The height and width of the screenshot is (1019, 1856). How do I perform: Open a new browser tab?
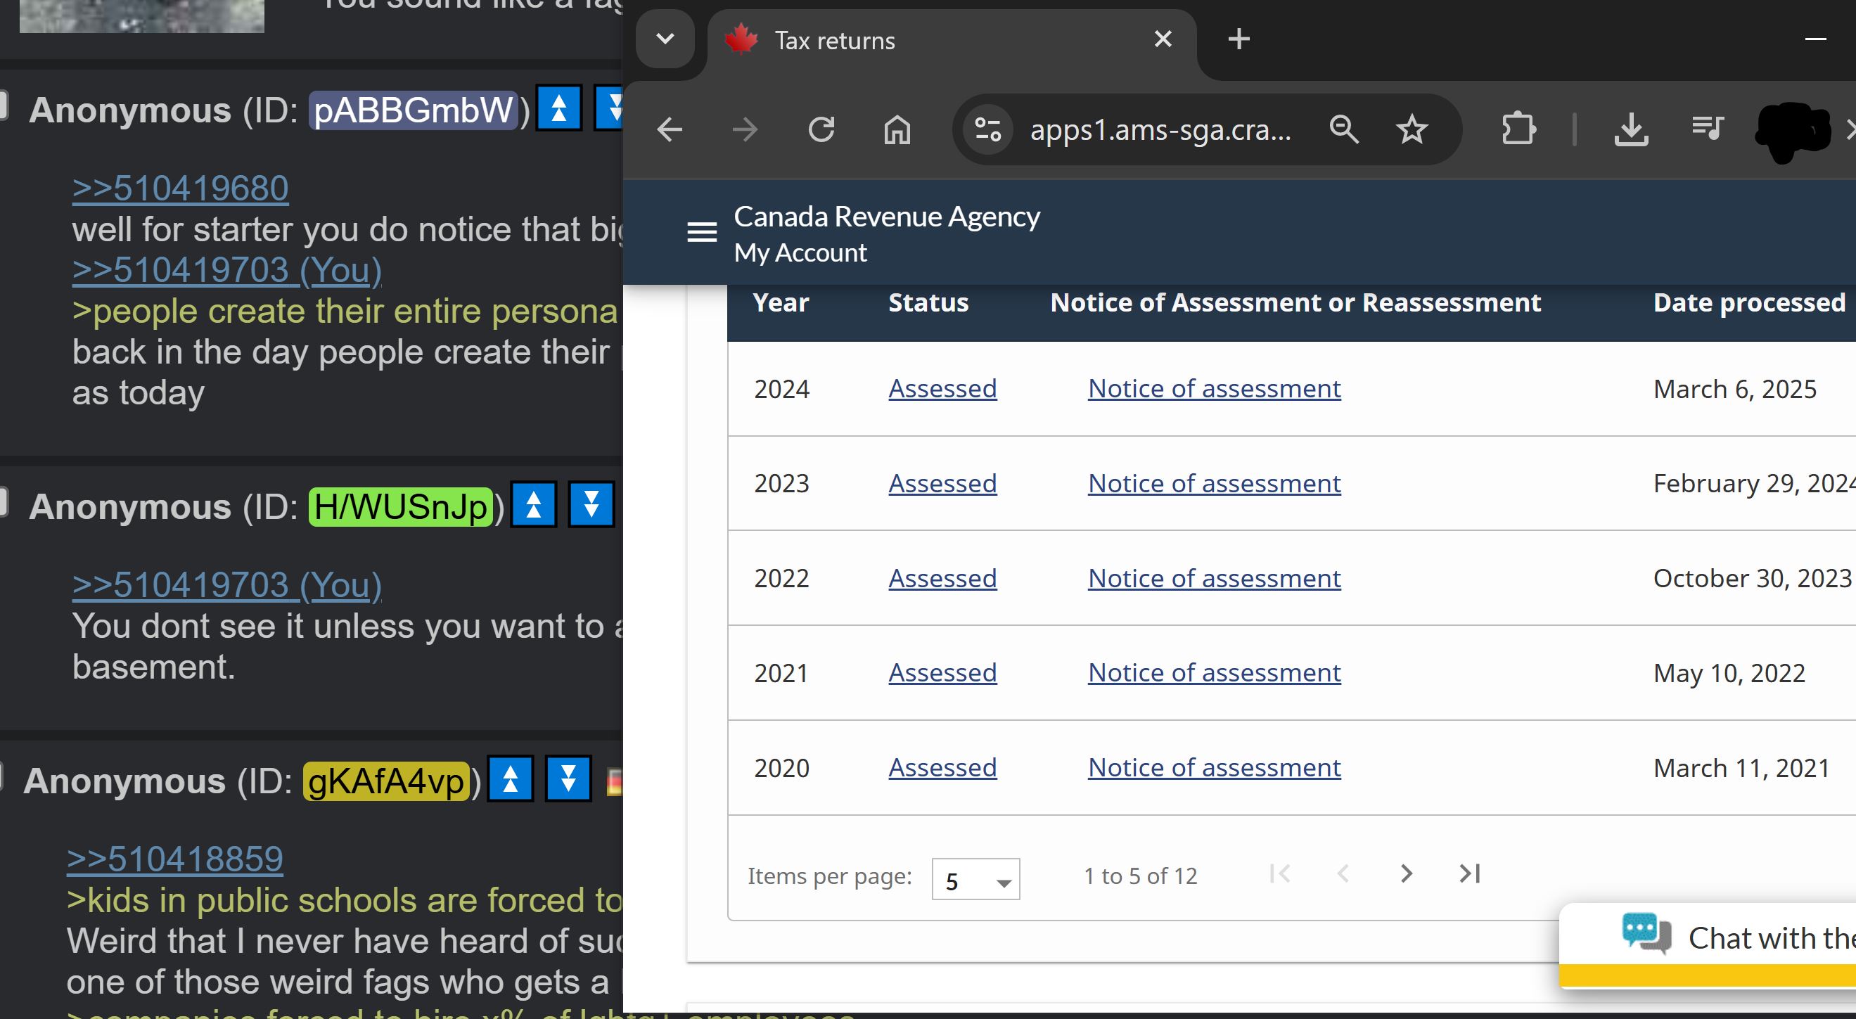(1239, 39)
